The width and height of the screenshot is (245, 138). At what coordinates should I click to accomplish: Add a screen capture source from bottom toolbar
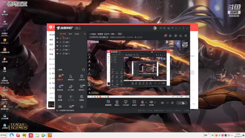[x=108, y=103]
